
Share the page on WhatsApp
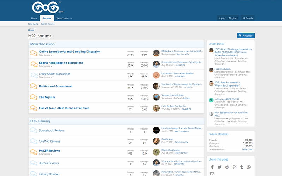249,167
